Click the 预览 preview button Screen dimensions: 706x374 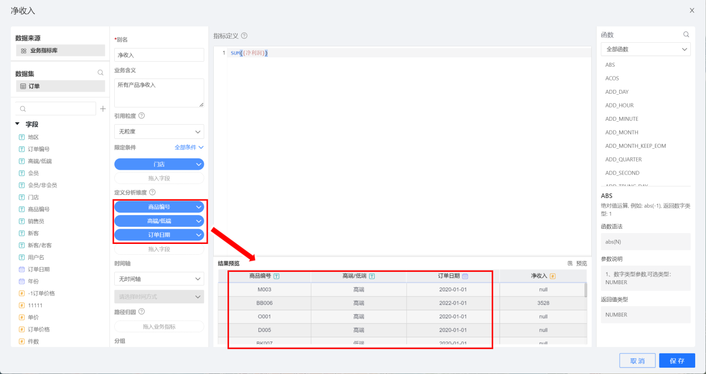pyautogui.click(x=577, y=264)
